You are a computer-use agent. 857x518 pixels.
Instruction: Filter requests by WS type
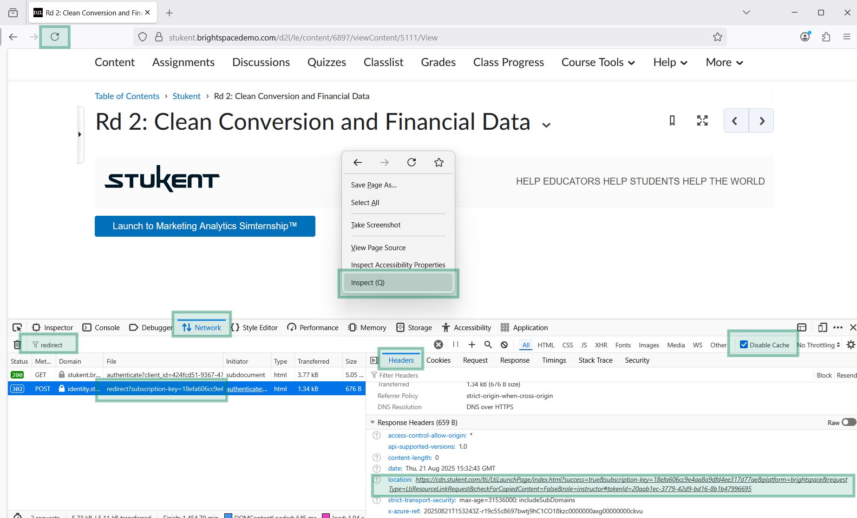point(698,345)
